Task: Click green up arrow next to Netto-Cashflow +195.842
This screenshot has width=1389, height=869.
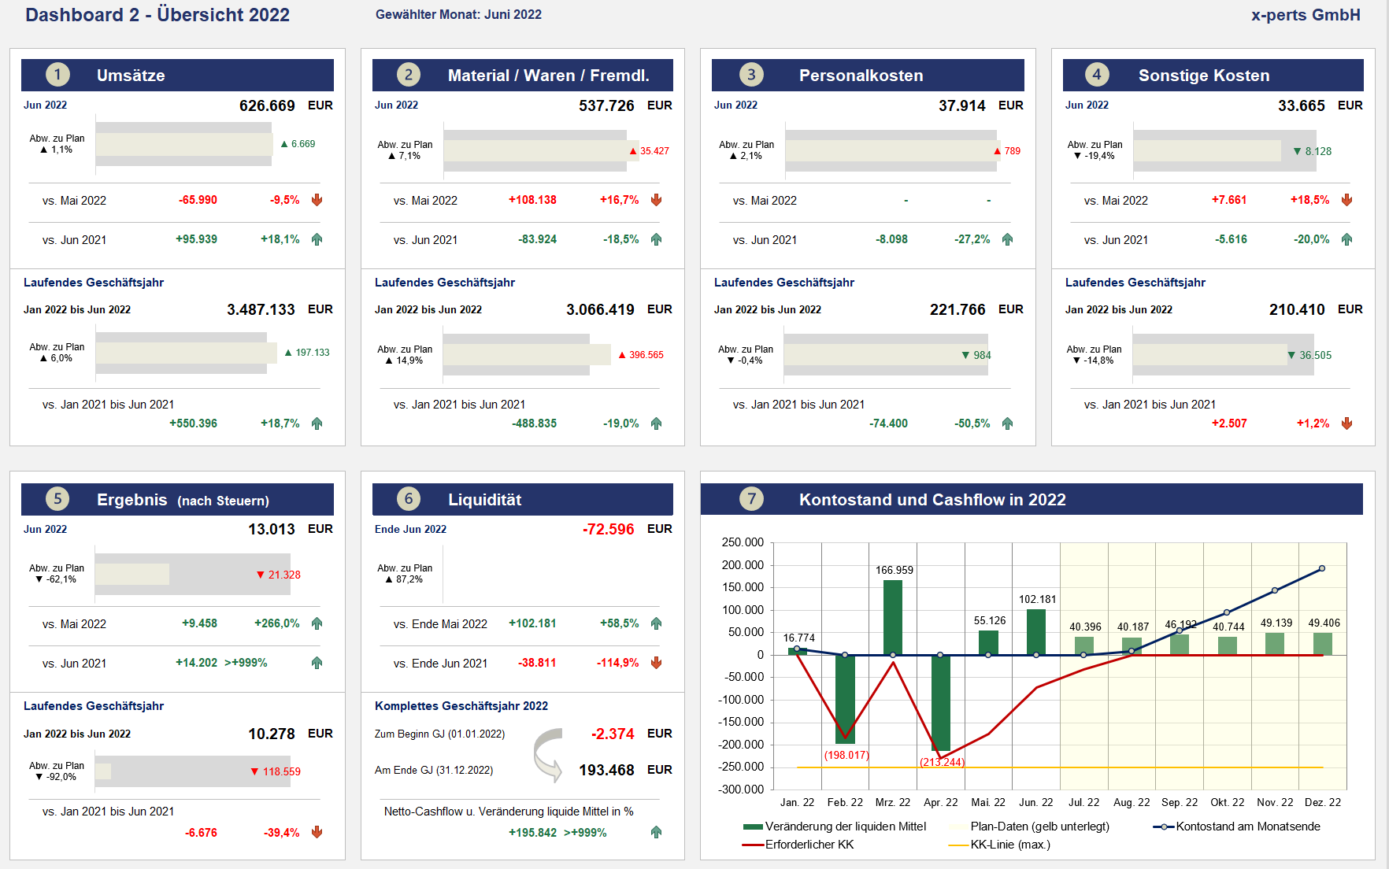Action: point(657,832)
